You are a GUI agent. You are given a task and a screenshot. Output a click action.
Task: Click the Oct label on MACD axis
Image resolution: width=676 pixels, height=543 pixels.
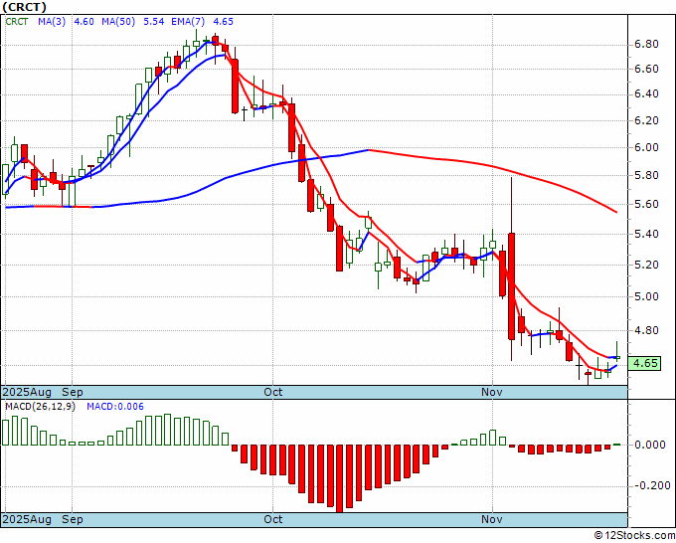(273, 519)
